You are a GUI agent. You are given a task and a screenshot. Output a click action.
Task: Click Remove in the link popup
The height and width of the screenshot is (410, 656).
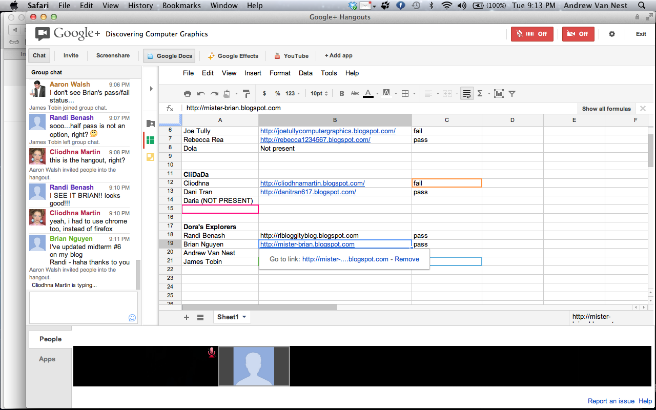point(407,259)
